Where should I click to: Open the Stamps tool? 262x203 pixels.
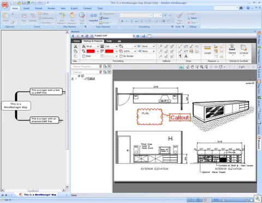[x=232, y=50]
